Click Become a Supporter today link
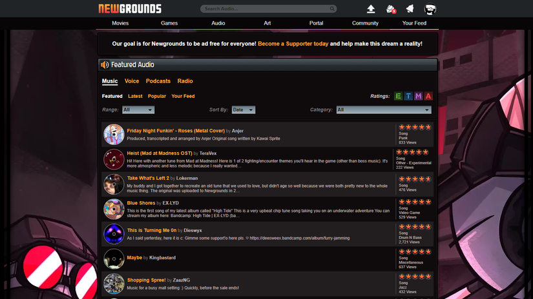 tap(293, 44)
